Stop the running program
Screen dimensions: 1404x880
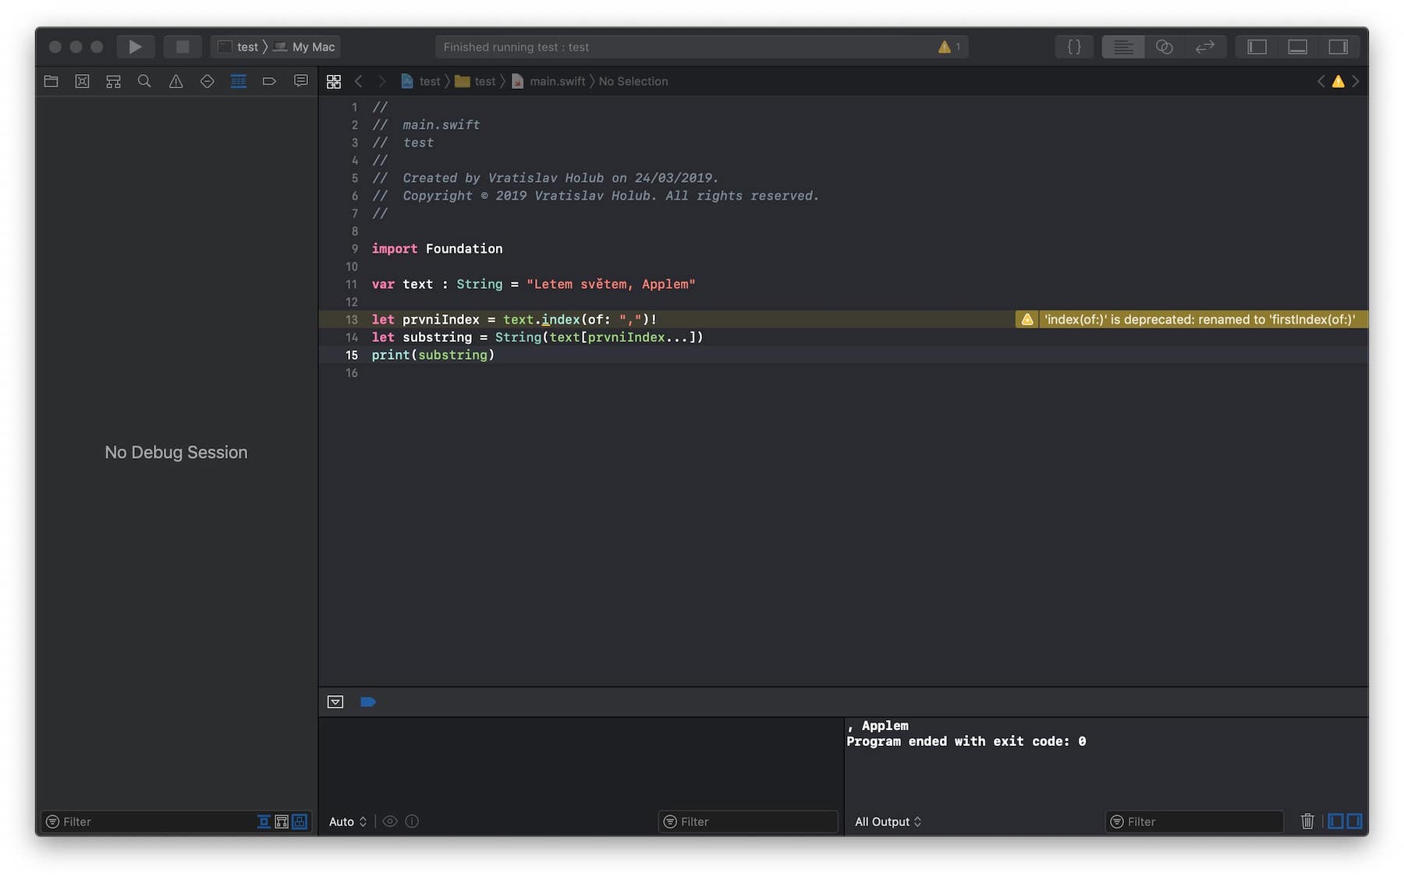[x=183, y=47]
